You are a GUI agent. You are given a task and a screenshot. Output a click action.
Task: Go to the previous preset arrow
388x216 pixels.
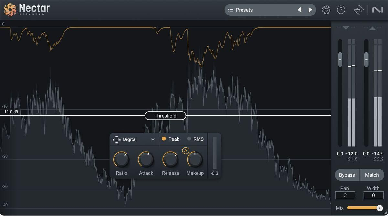[x=299, y=10]
